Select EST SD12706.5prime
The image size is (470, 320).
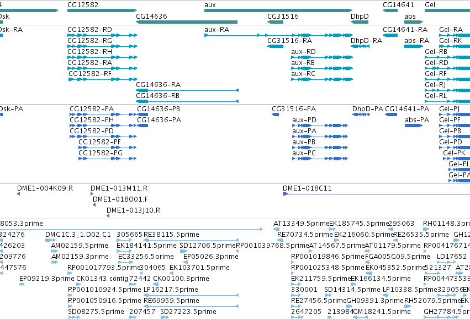click(x=183, y=251)
